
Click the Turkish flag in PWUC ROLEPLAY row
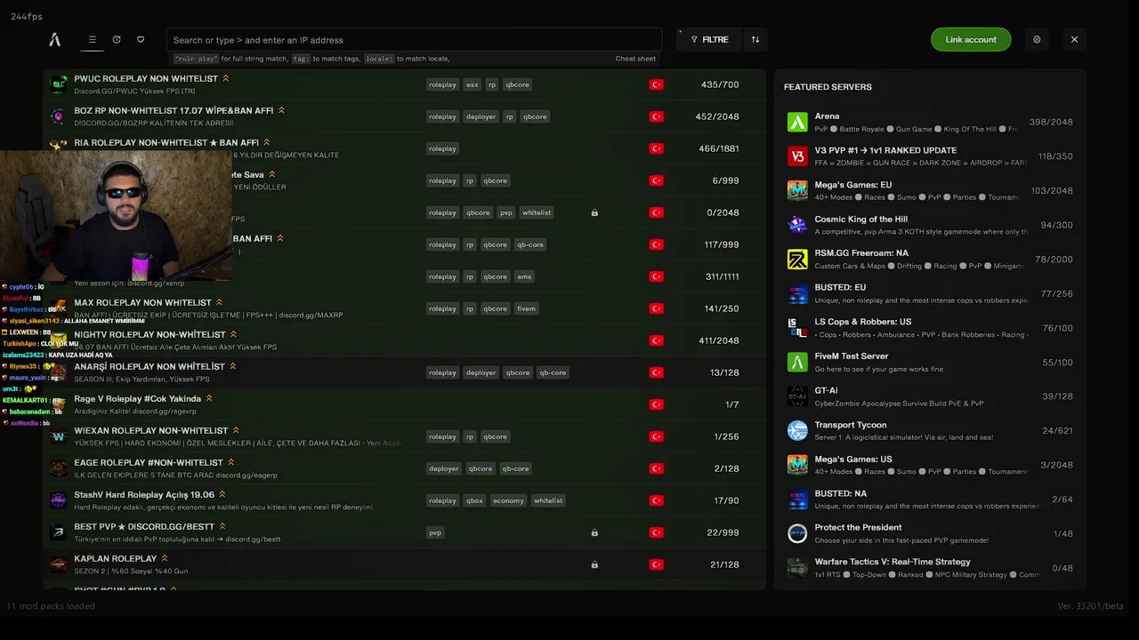coord(657,84)
